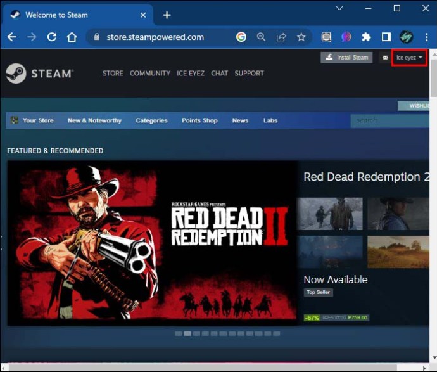Open the ICE EYEZ profile menu

click(x=191, y=74)
